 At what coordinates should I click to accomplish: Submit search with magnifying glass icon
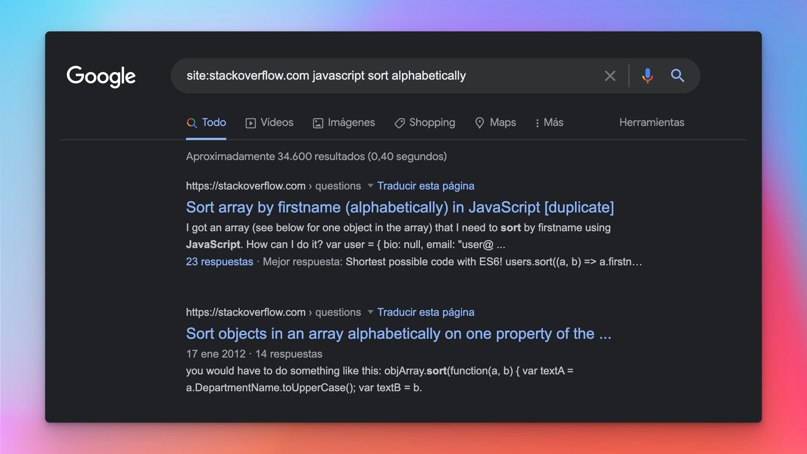pos(678,76)
